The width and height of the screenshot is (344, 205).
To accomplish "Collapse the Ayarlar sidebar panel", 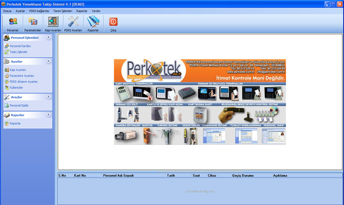I will click(49, 61).
